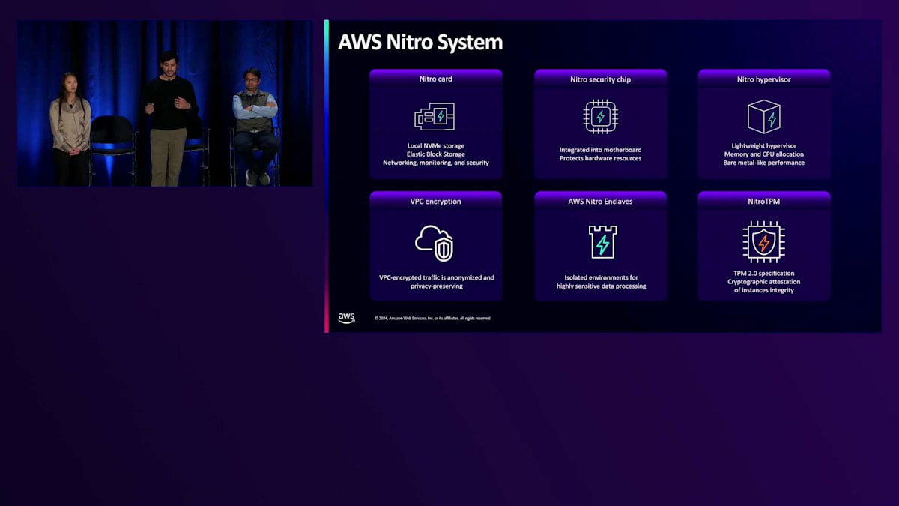This screenshot has height=506, width=899.
Task: Click the text Isolated environments for
Action: pyautogui.click(x=601, y=277)
